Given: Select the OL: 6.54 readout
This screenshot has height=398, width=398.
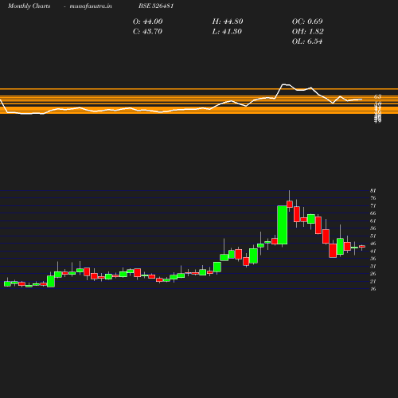Looking at the screenshot, I should (x=307, y=41).
